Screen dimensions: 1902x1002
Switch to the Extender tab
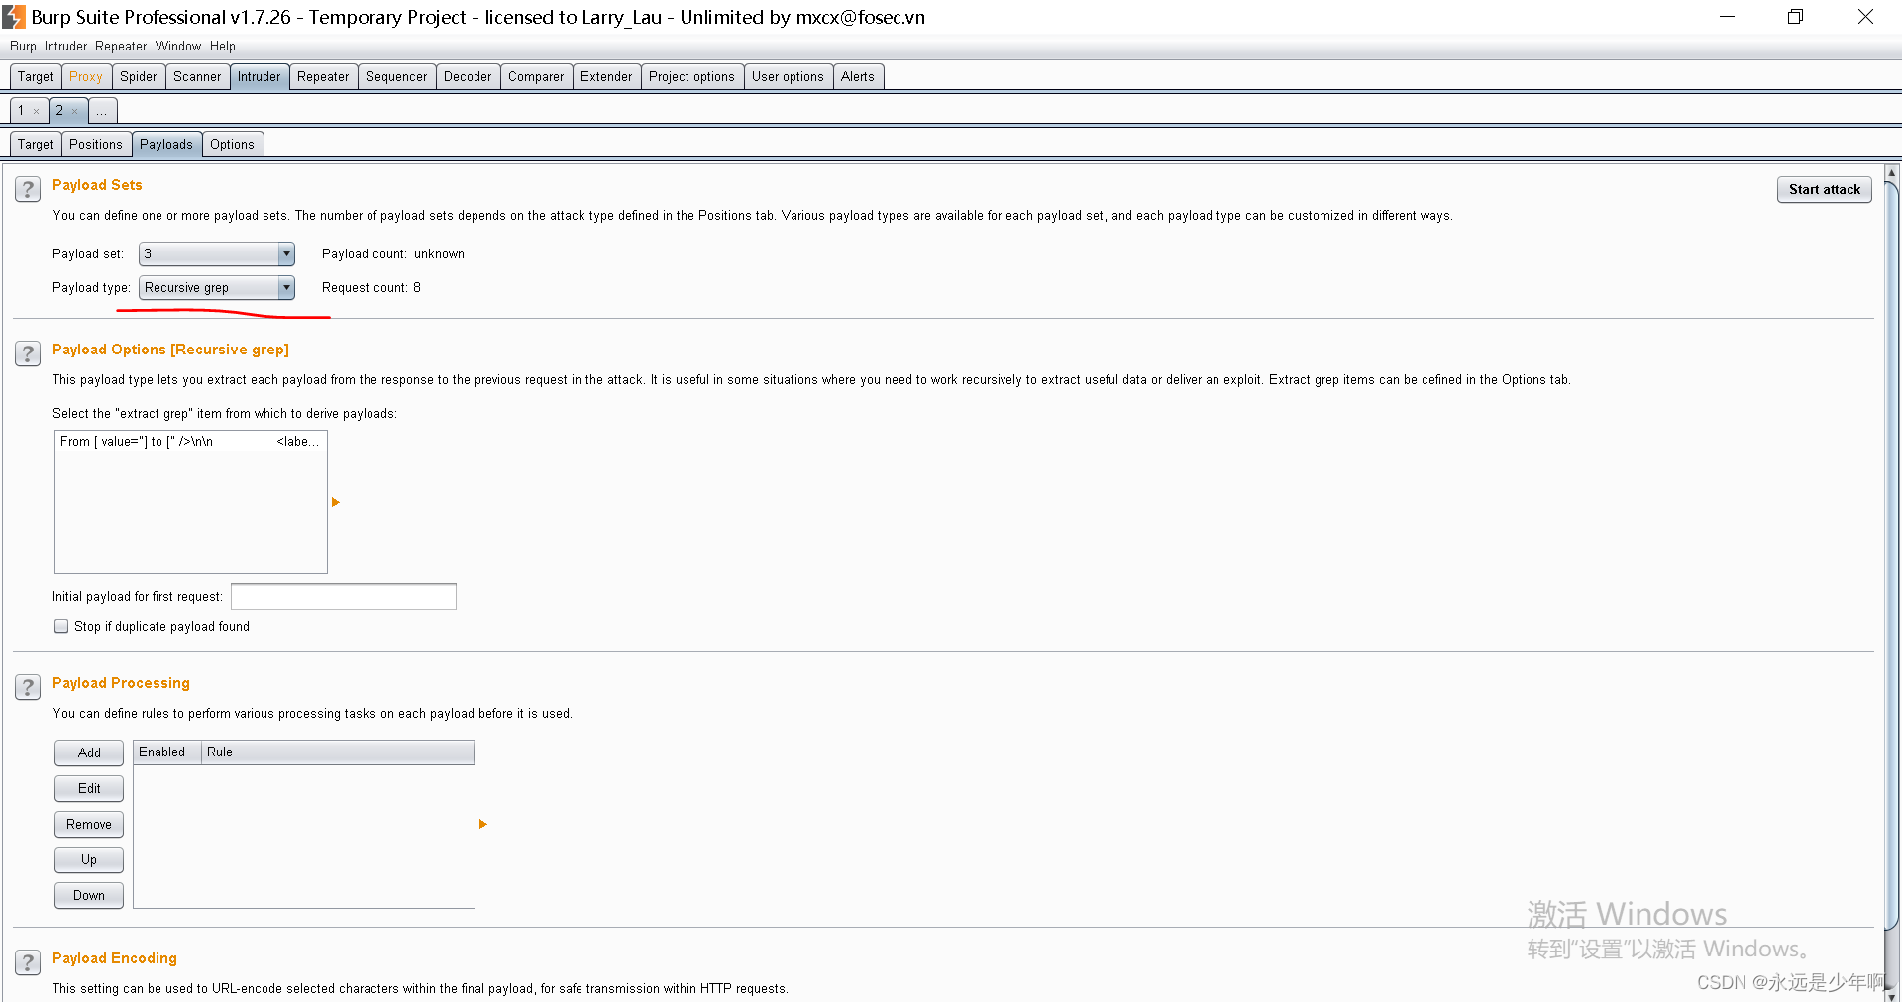[606, 77]
